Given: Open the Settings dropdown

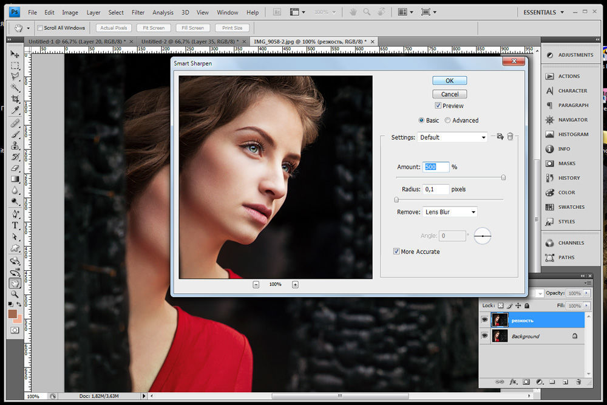Looking at the screenshot, I should tap(452, 137).
